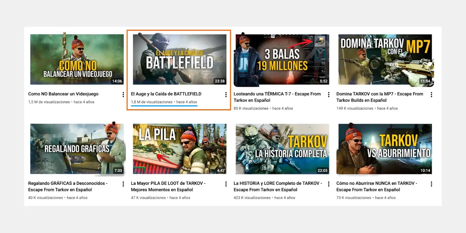Open title La HISTORIA y LORE Completo de TARKOV

(x=278, y=186)
